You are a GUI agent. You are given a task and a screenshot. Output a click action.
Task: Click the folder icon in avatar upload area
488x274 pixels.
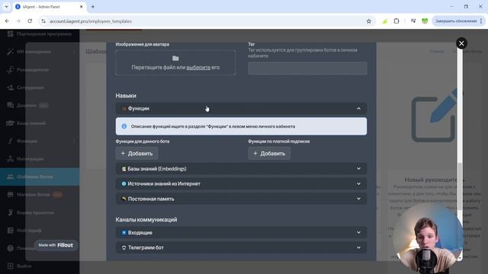coord(175,59)
